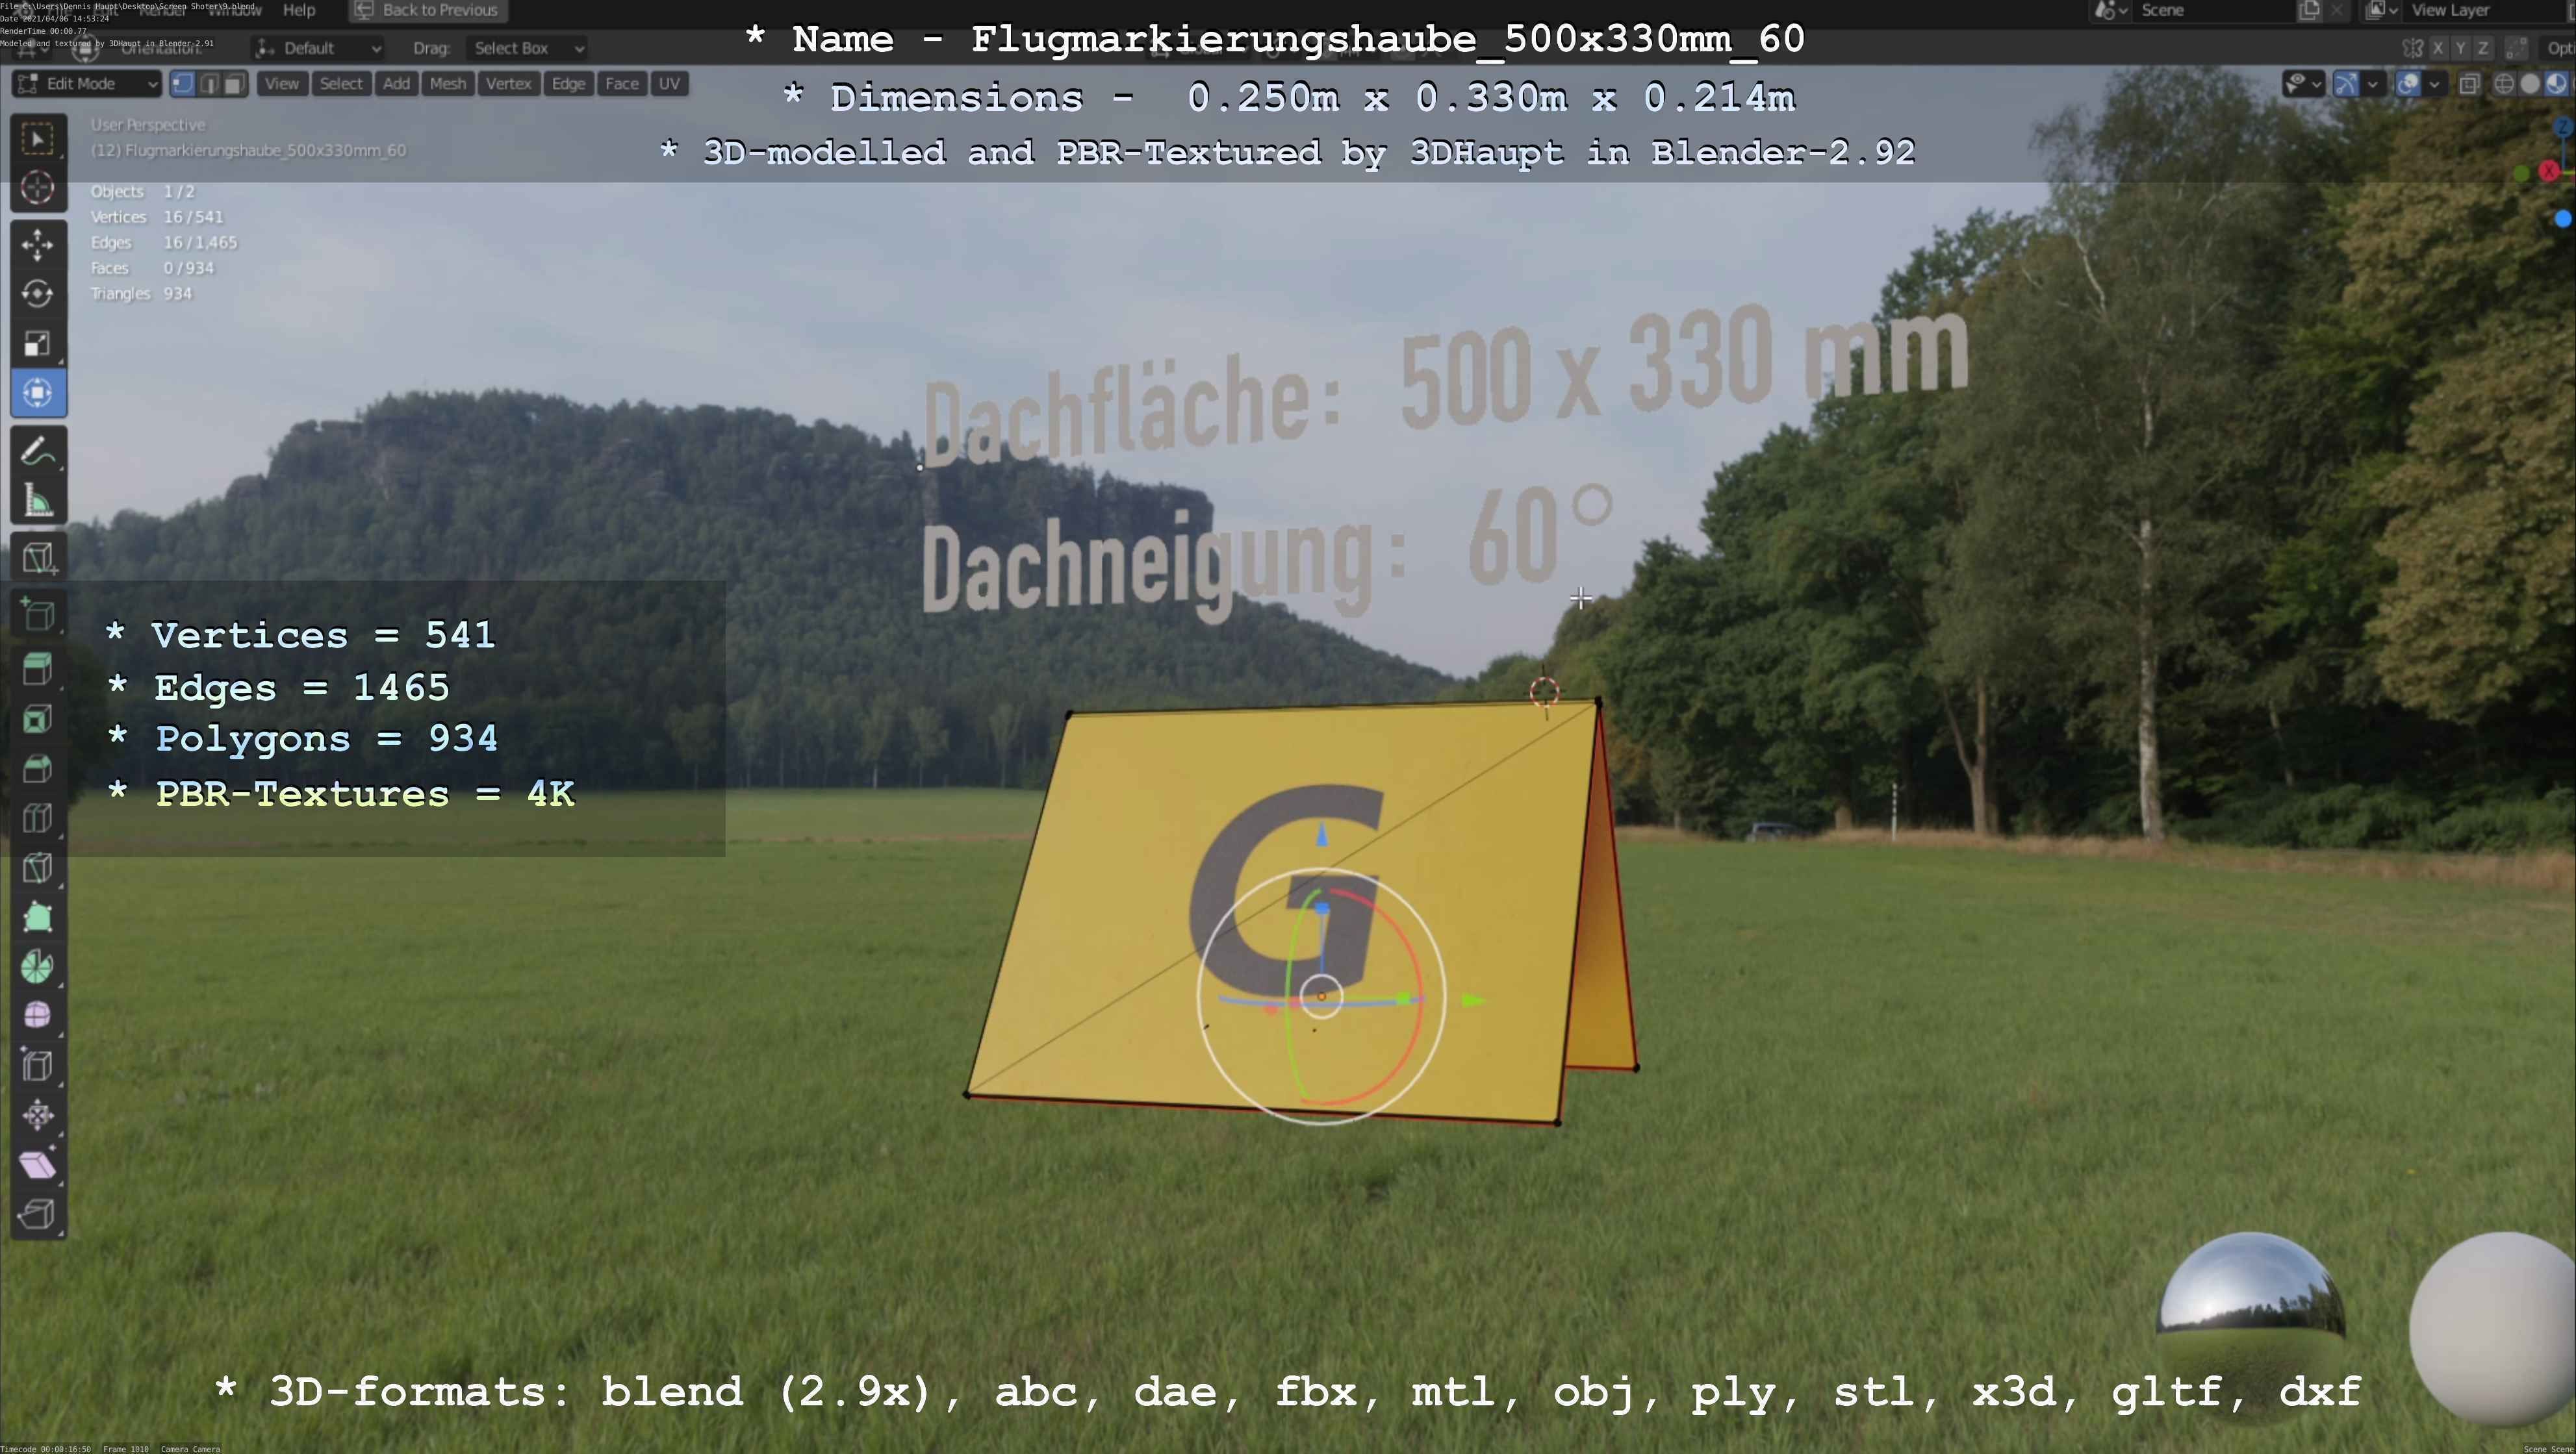Click the delete scene X icon
The height and width of the screenshot is (1454, 2576).
coord(2336,10)
